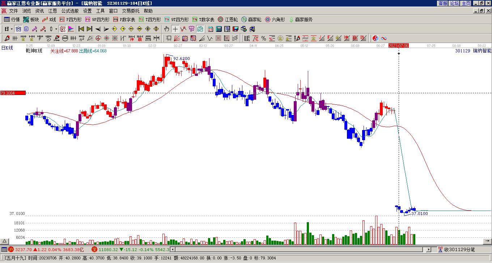Open the calculator icon

219,29
